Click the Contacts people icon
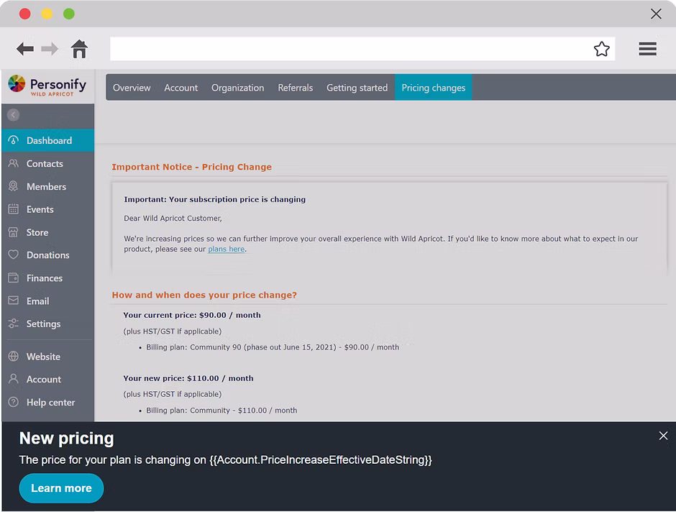The width and height of the screenshot is (676, 512). click(x=14, y=163)
